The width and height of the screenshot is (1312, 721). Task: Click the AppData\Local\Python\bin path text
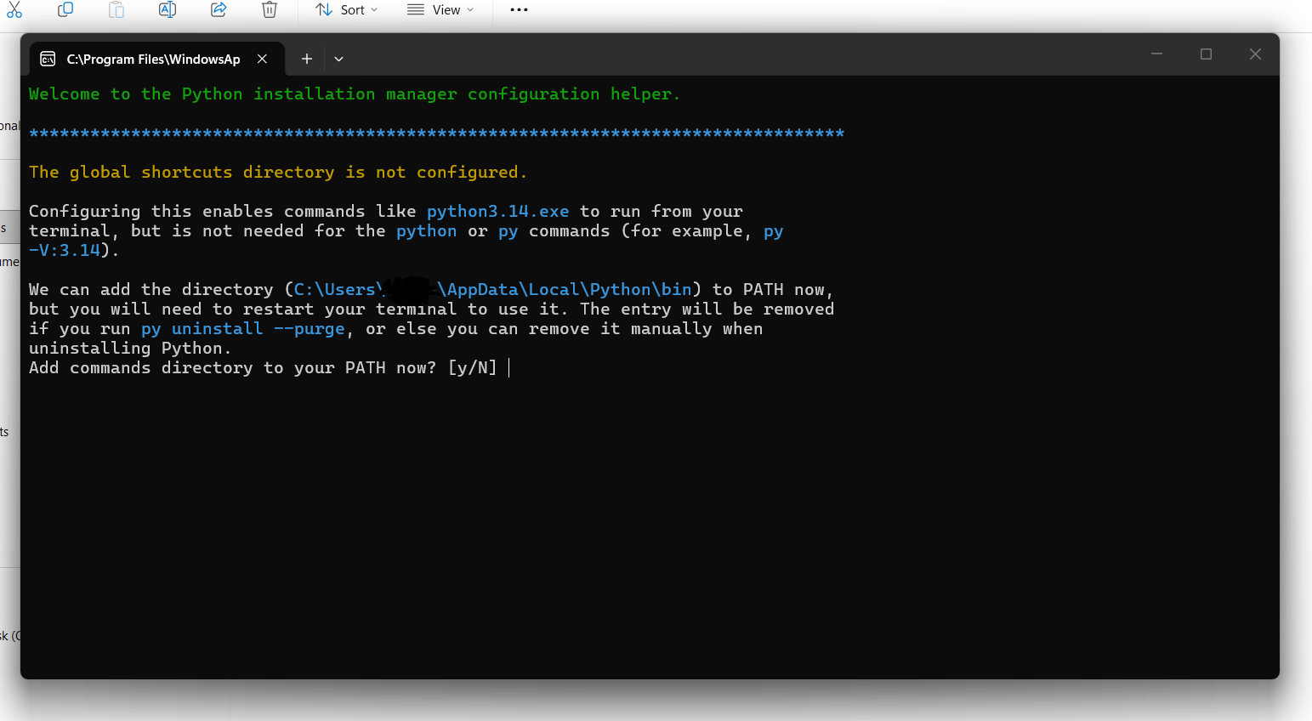[570, 289]
